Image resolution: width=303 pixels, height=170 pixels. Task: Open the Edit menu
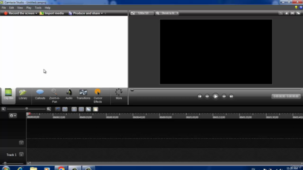click(x=11, y=8)
